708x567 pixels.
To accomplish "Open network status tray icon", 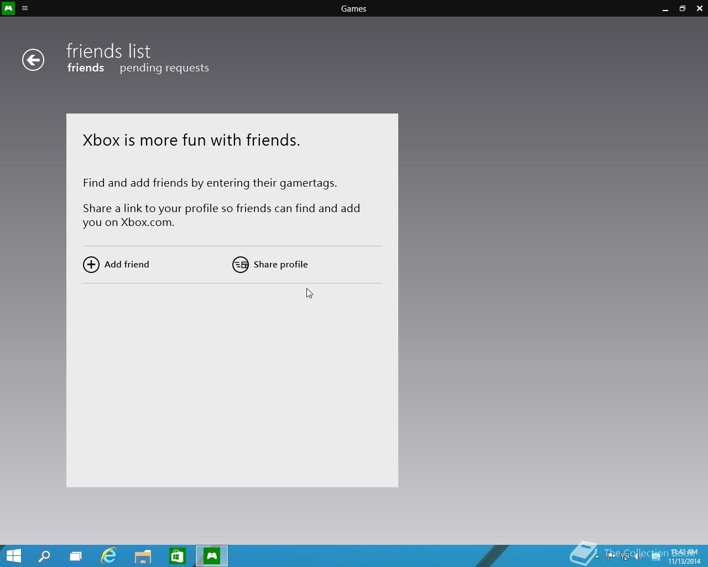I will tap(625, 556).
